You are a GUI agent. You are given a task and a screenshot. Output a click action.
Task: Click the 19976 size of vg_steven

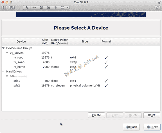click(x=45, y=53)
